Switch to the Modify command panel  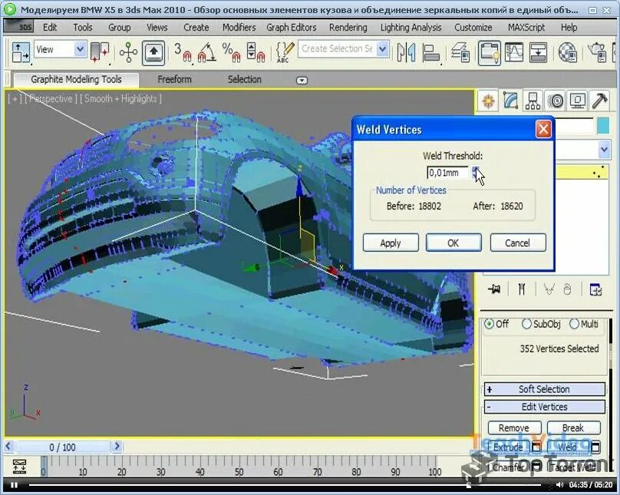[x=510, y=101]
